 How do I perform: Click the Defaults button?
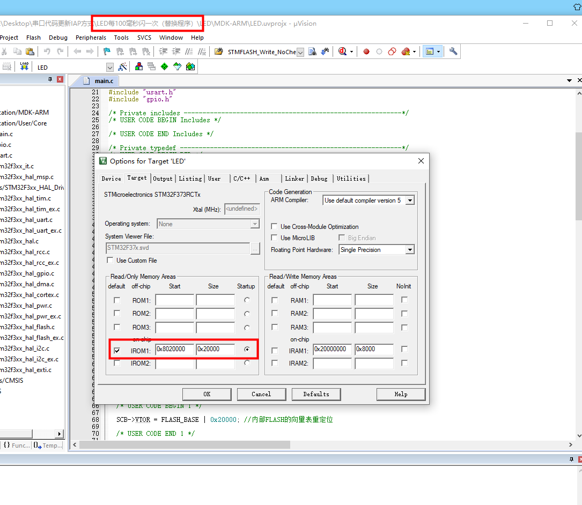tap(316, 394)
